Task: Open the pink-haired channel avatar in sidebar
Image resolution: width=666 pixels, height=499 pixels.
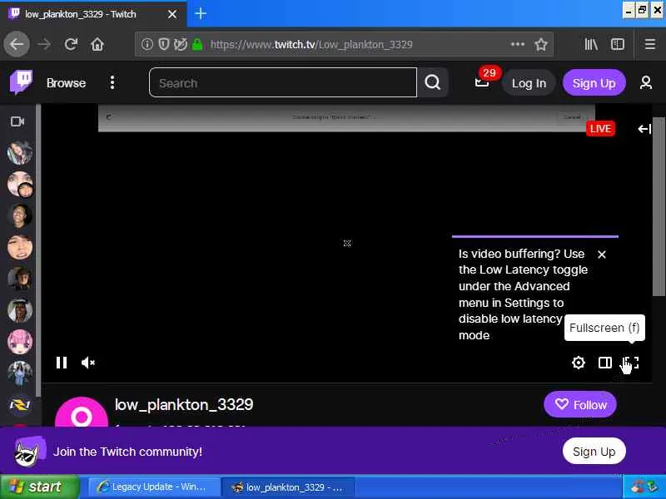Action: pos(19,342)
